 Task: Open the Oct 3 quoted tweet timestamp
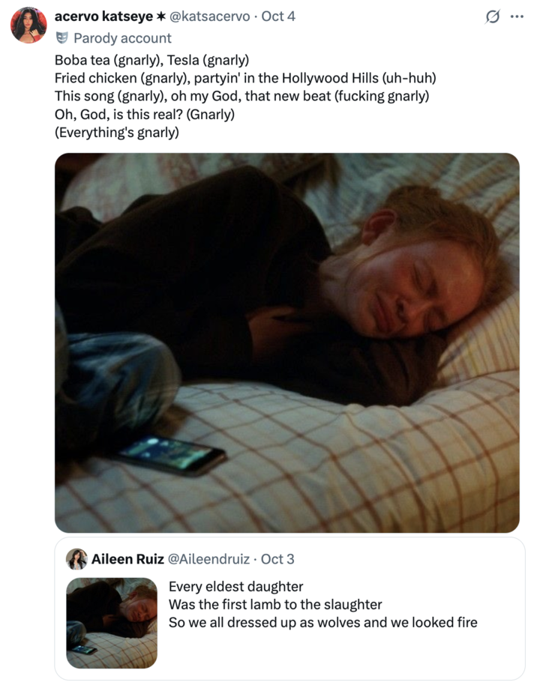click(277, 559)
